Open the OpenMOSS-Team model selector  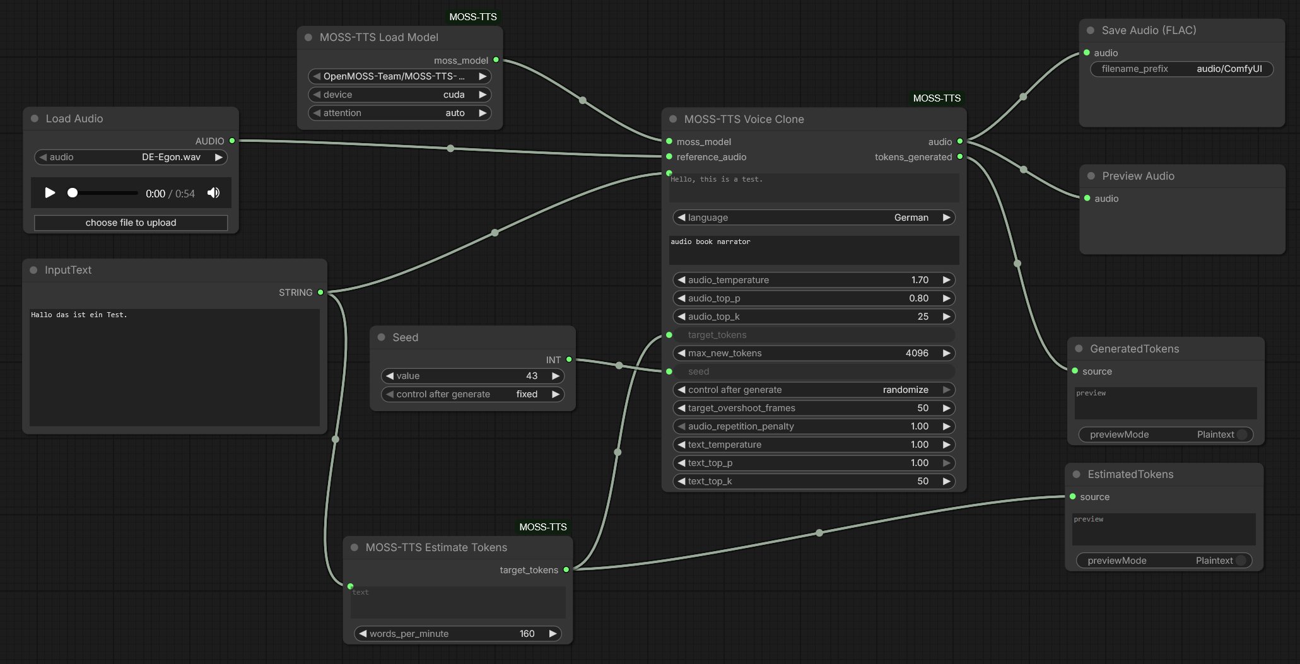click(x=399, y=76)
